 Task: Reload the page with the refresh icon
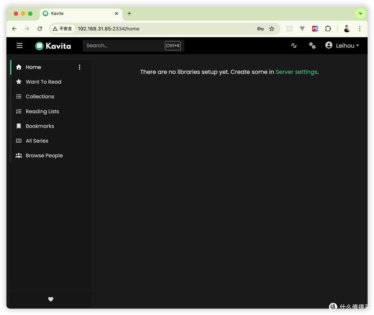coord(40,29)
